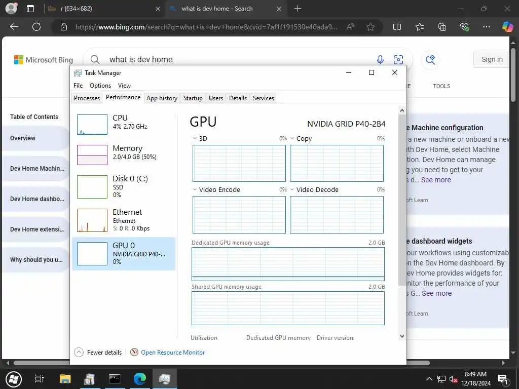Open the Edge profile avatar
Screen dimensions: 519x389
point(12,8)
